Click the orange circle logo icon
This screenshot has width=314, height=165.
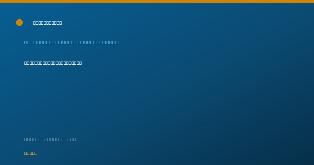[19, 23]
